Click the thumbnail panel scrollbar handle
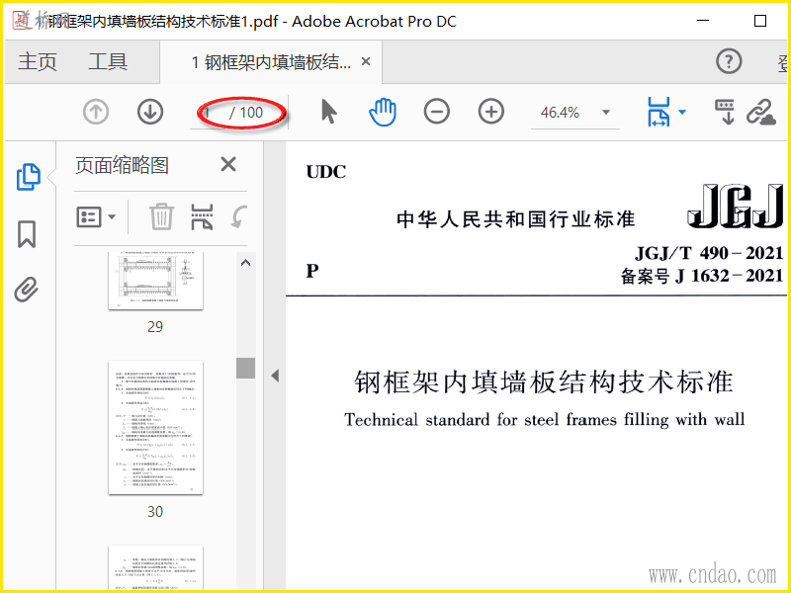Screen dimensions: 791x593 [x=245, y=368]
